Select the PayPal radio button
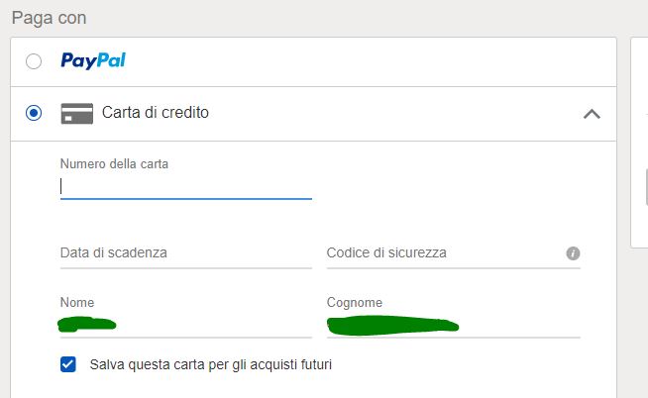648x398 pixels. (x=34, y=61)
